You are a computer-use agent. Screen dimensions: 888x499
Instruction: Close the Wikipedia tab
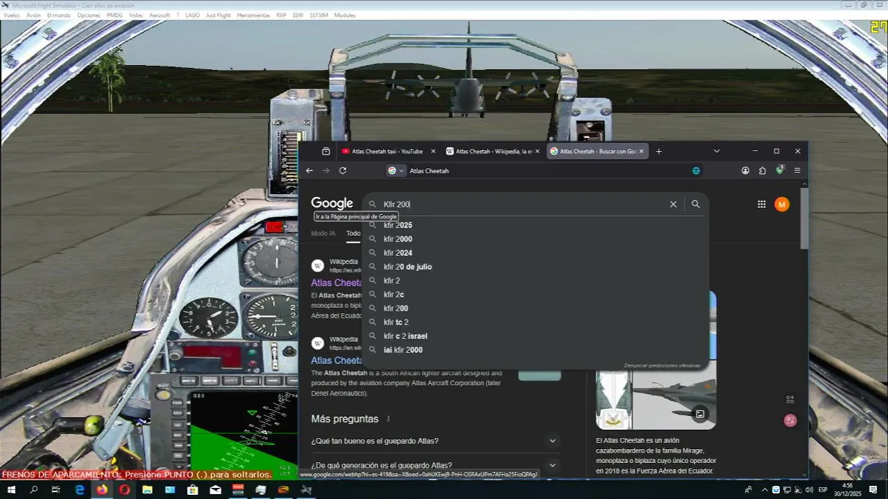(x=537, y=151)
